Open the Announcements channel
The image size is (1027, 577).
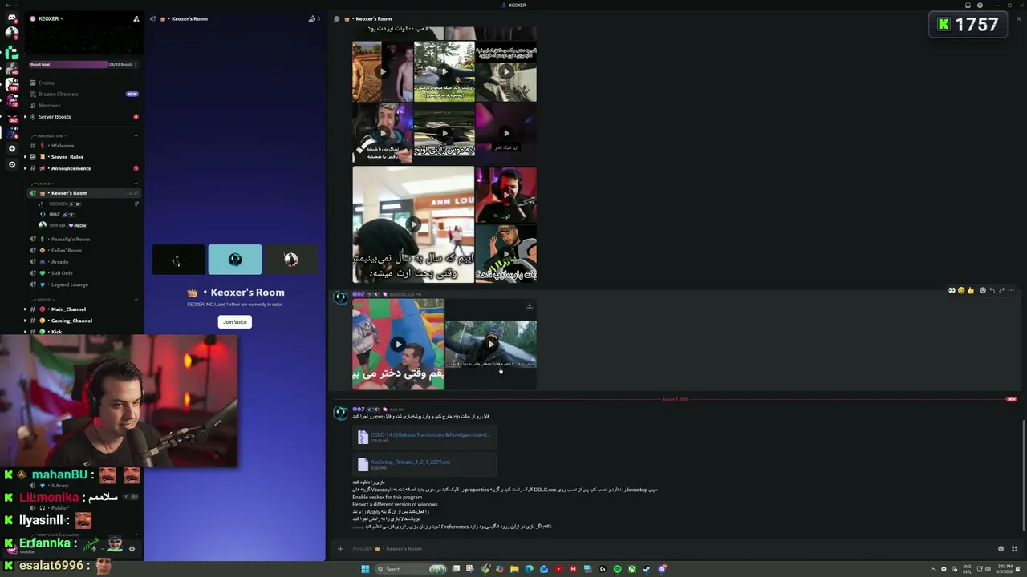[x=83, y=168]
